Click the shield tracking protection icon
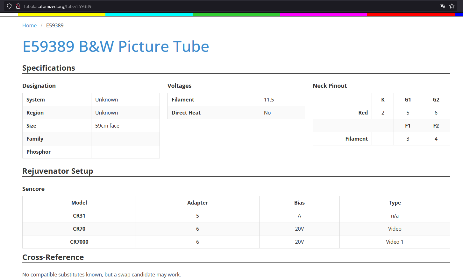463x279 pixels. 9,6
